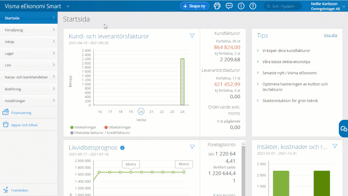Toggle Inbetalningar legend in the chart
348x196 pixels.
[x=83, y=127]
